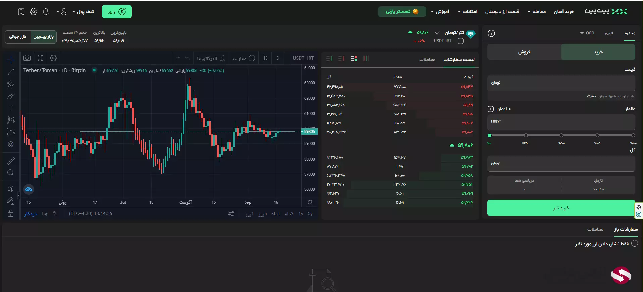Click the واریز deposit button
This screenshot has width=643, height=292.
(x=117, y=12)
